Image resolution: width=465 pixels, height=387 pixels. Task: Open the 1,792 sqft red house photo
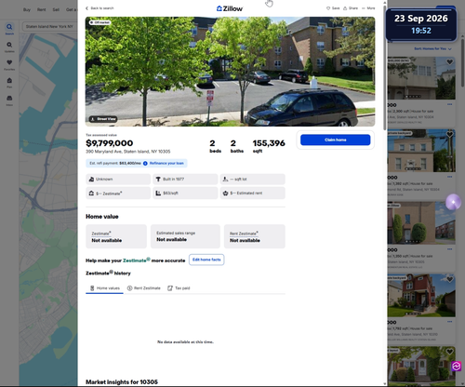[x=421, y=295]
